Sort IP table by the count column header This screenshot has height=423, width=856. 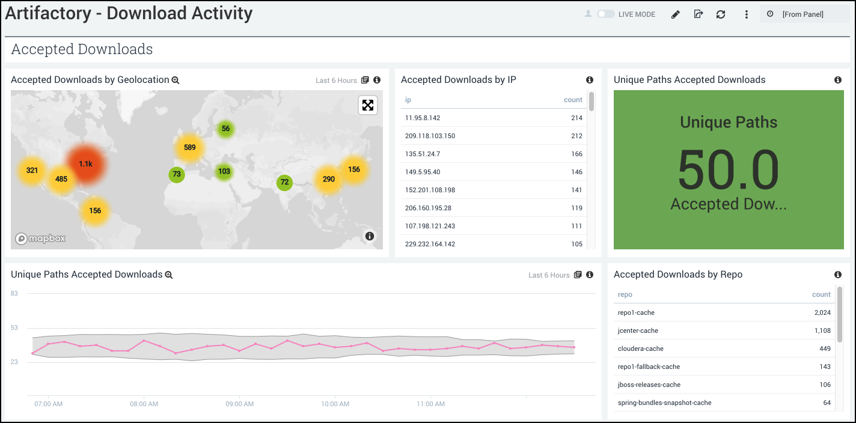[x=573, y=100]
